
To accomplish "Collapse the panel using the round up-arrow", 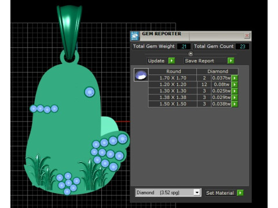I will [191, 54].
